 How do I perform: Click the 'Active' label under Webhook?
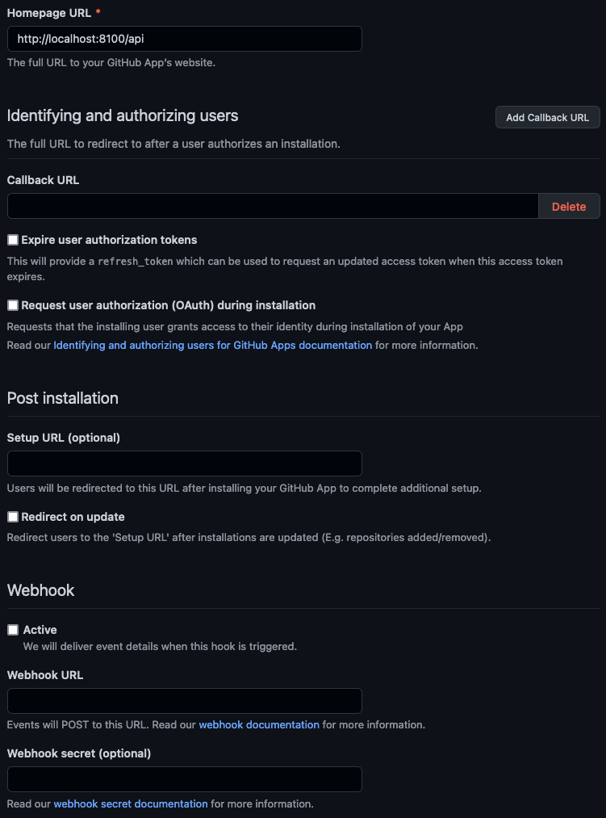(40, 630)
